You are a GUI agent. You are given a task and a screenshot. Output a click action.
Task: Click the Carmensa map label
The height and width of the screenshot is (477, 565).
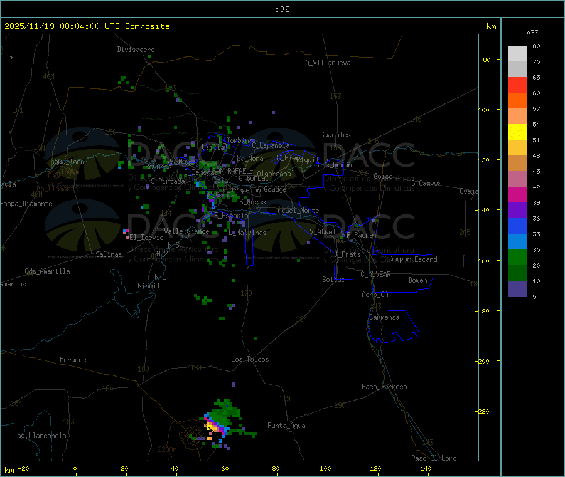click(x=384, y=317)
